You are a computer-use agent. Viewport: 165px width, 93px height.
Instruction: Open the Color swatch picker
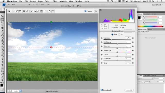click(128, 63)
